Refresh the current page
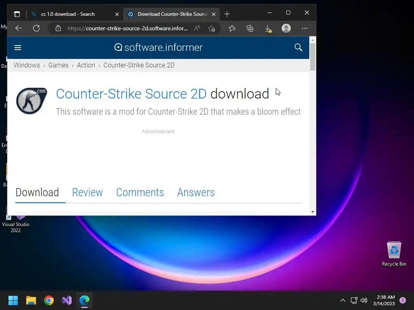This screenshot has width=414, height=310. click(36, 28)
